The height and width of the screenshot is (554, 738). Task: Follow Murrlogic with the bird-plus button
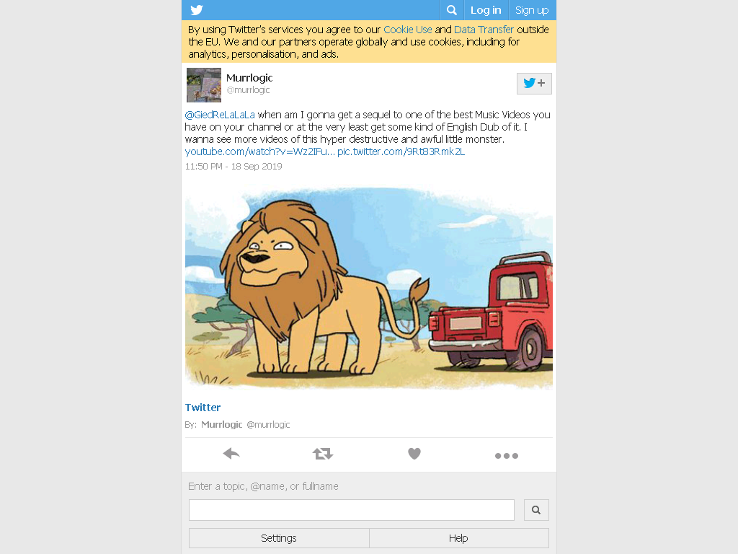pos(534,84)
